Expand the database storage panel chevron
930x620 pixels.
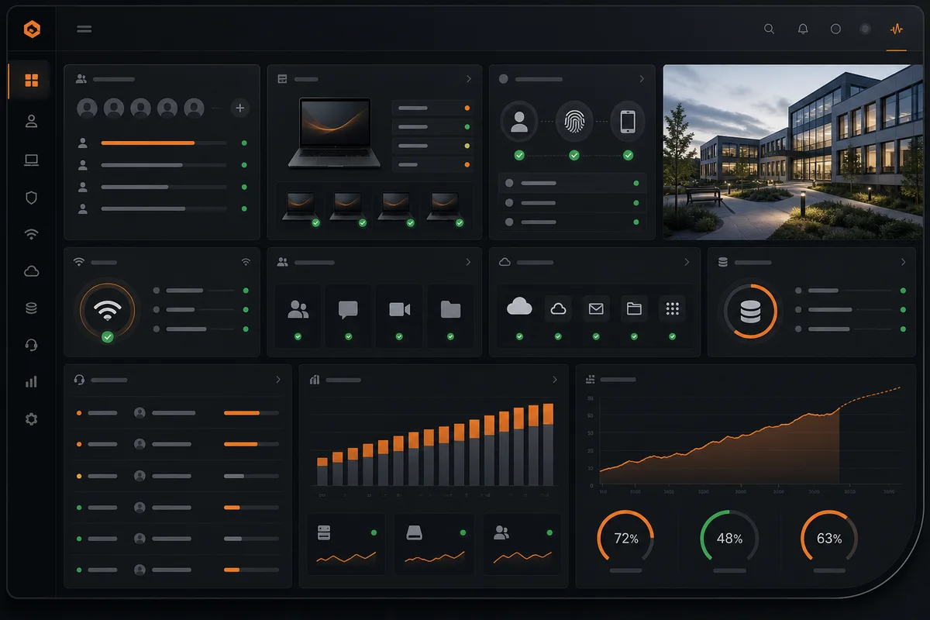click(x=903, y=262)
